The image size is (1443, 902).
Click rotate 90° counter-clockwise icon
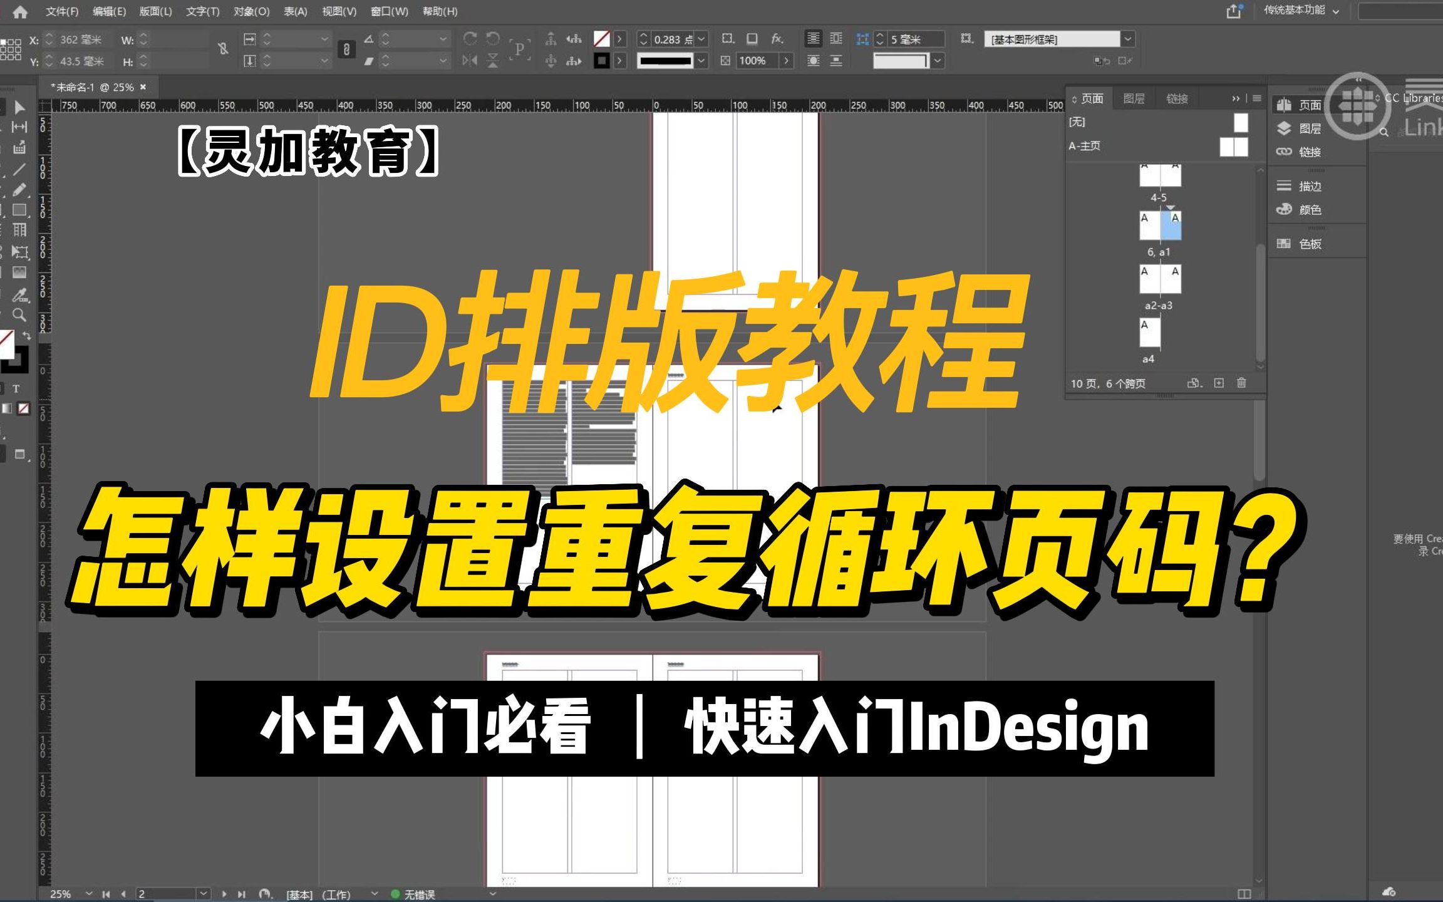click(493, 39)
